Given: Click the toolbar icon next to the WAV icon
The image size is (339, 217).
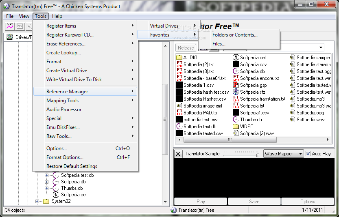Looking at the screenshot, I should point(20,26).
